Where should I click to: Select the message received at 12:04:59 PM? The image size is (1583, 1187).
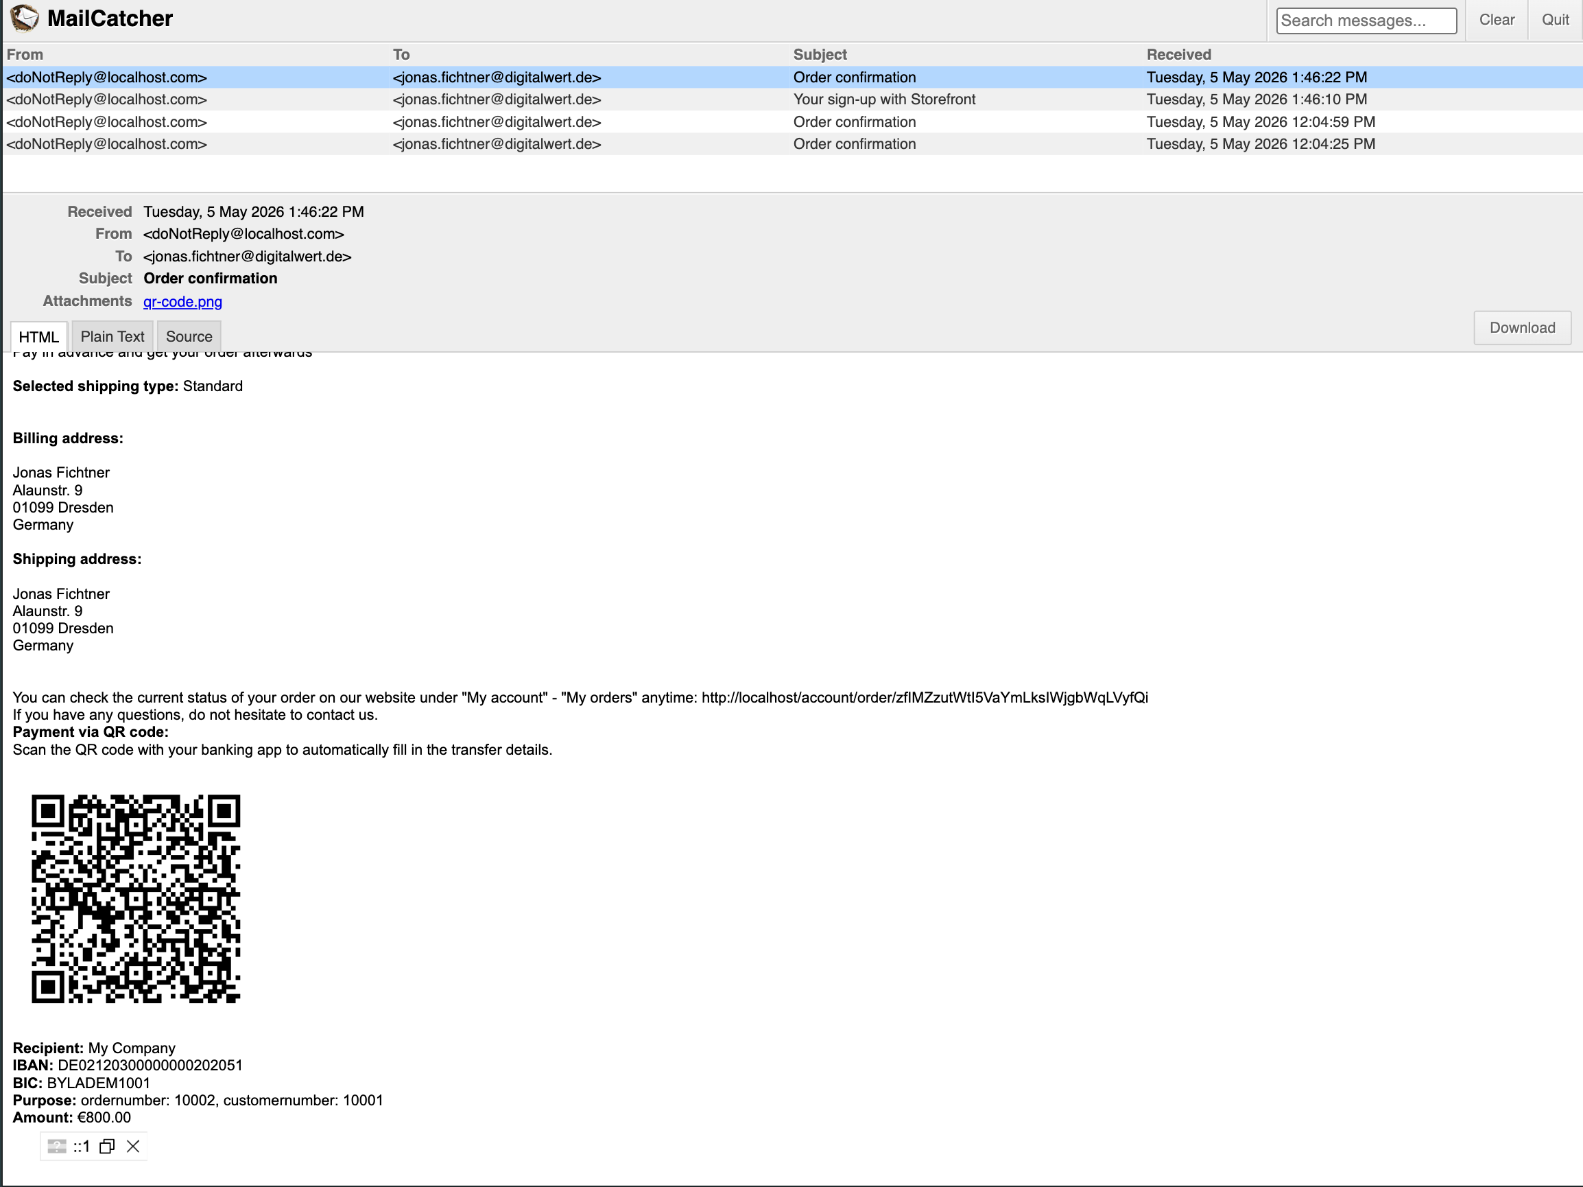tap(792, 121)
